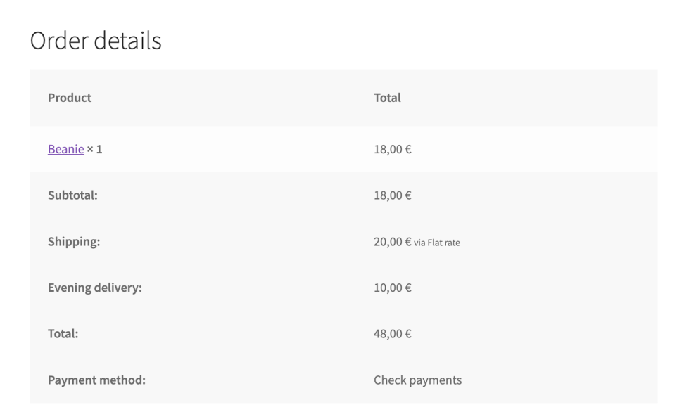Click the 'Subtotal:' row label
The width and height of the screenshot is (689, 419).
click(72, 195)
